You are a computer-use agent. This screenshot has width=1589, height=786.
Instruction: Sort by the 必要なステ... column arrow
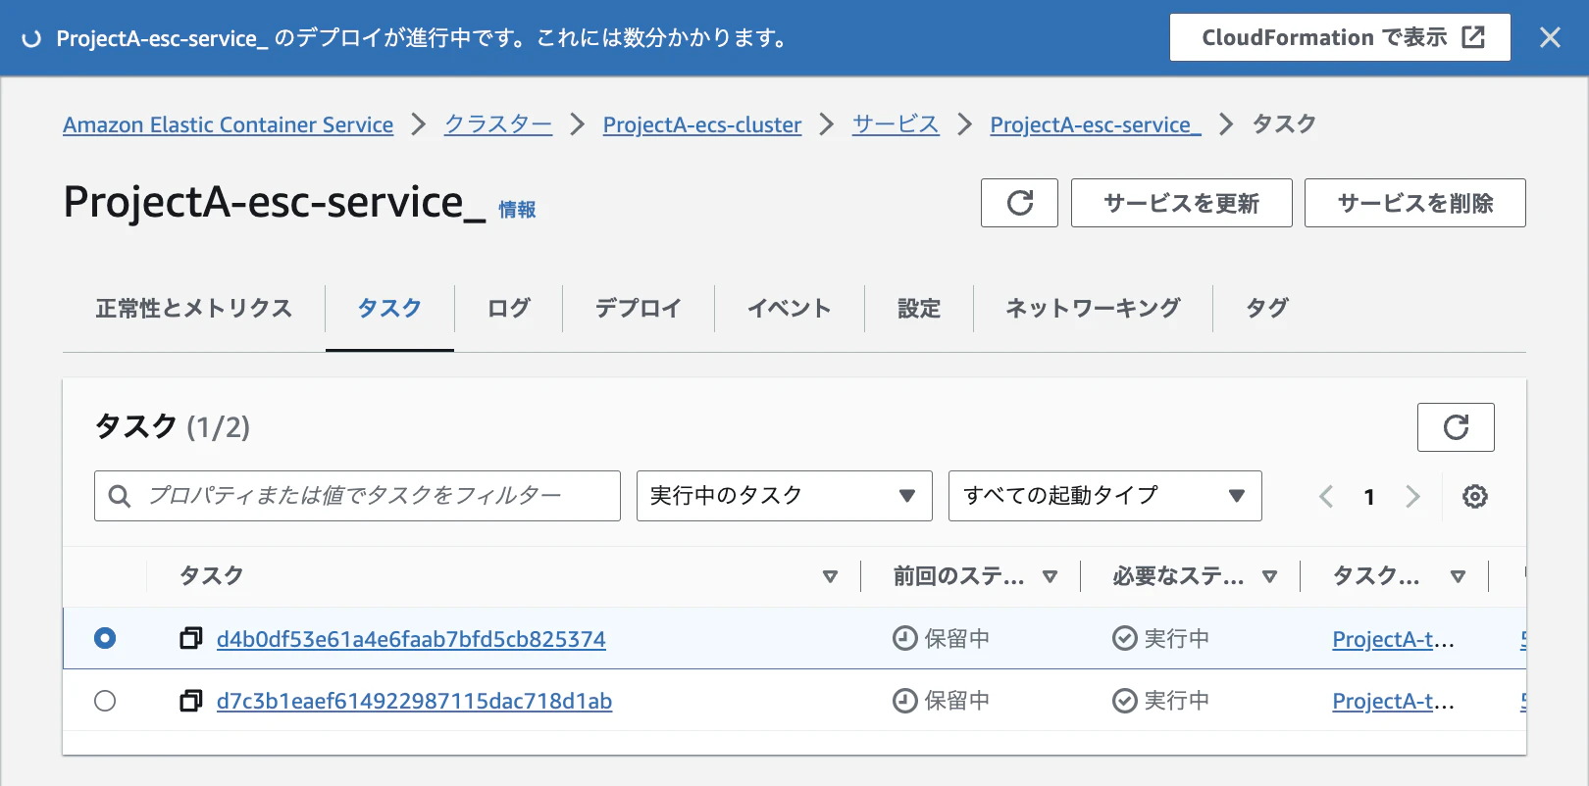click(x=1269, y=576)
